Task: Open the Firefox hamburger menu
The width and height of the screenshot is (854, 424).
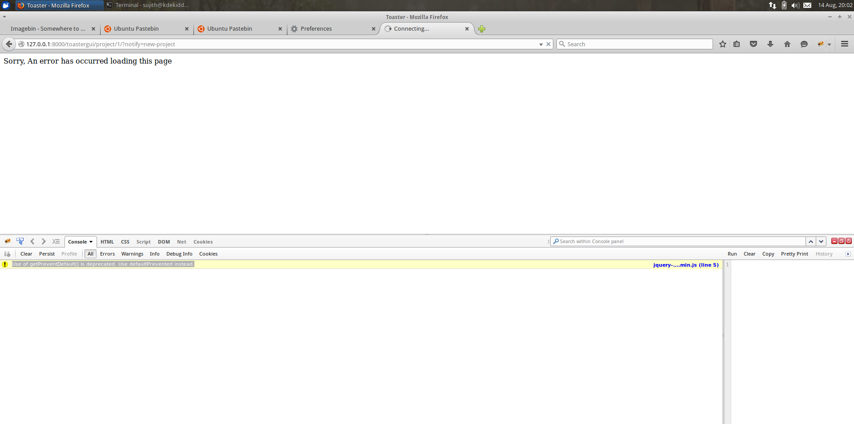Action: pos(845,44)
